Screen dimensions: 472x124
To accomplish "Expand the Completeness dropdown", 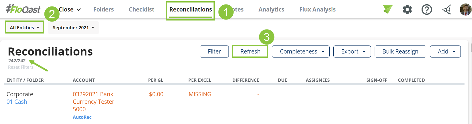I will (301, 51).
